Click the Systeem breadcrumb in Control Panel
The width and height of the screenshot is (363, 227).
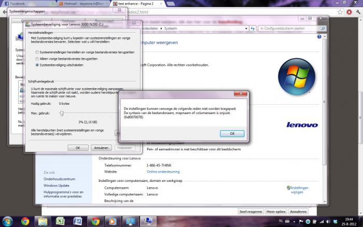click(x=171, y=28)
